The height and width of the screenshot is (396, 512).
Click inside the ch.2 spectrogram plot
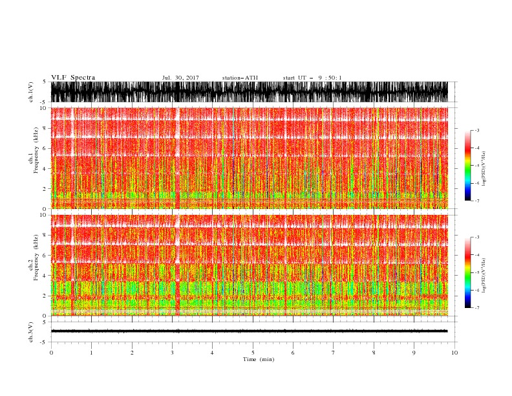tap(250, 265)
